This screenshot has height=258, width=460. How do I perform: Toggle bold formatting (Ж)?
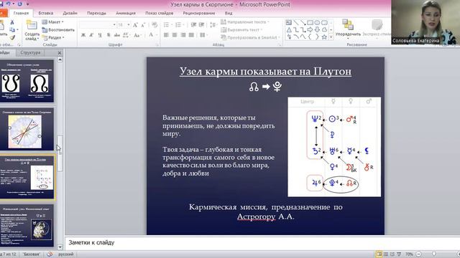point(83,35)
